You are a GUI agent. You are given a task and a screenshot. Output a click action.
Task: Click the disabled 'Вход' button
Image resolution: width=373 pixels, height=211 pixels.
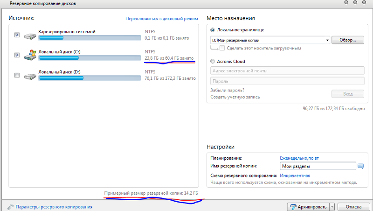(348, 94)
